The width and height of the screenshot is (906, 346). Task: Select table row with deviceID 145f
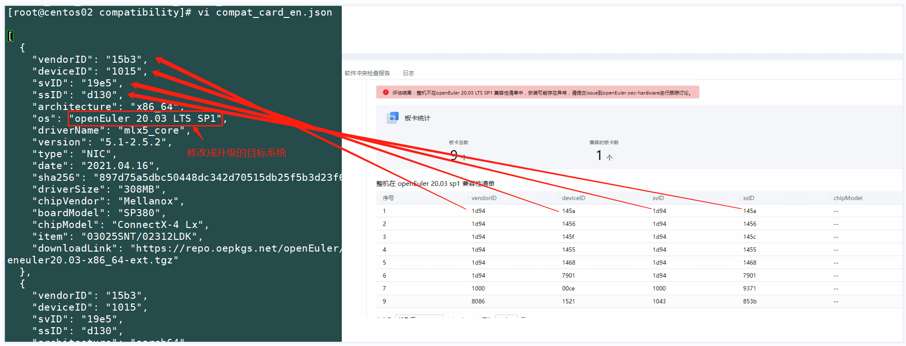568,237
